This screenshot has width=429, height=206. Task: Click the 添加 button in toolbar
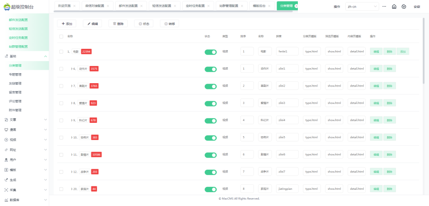point(67,24)
